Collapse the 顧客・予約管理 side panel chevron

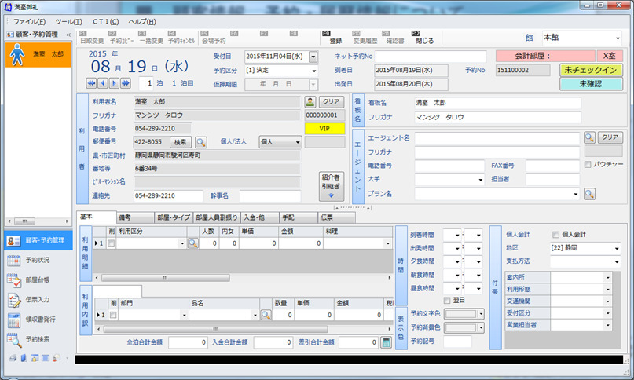(x=68, y=35)
